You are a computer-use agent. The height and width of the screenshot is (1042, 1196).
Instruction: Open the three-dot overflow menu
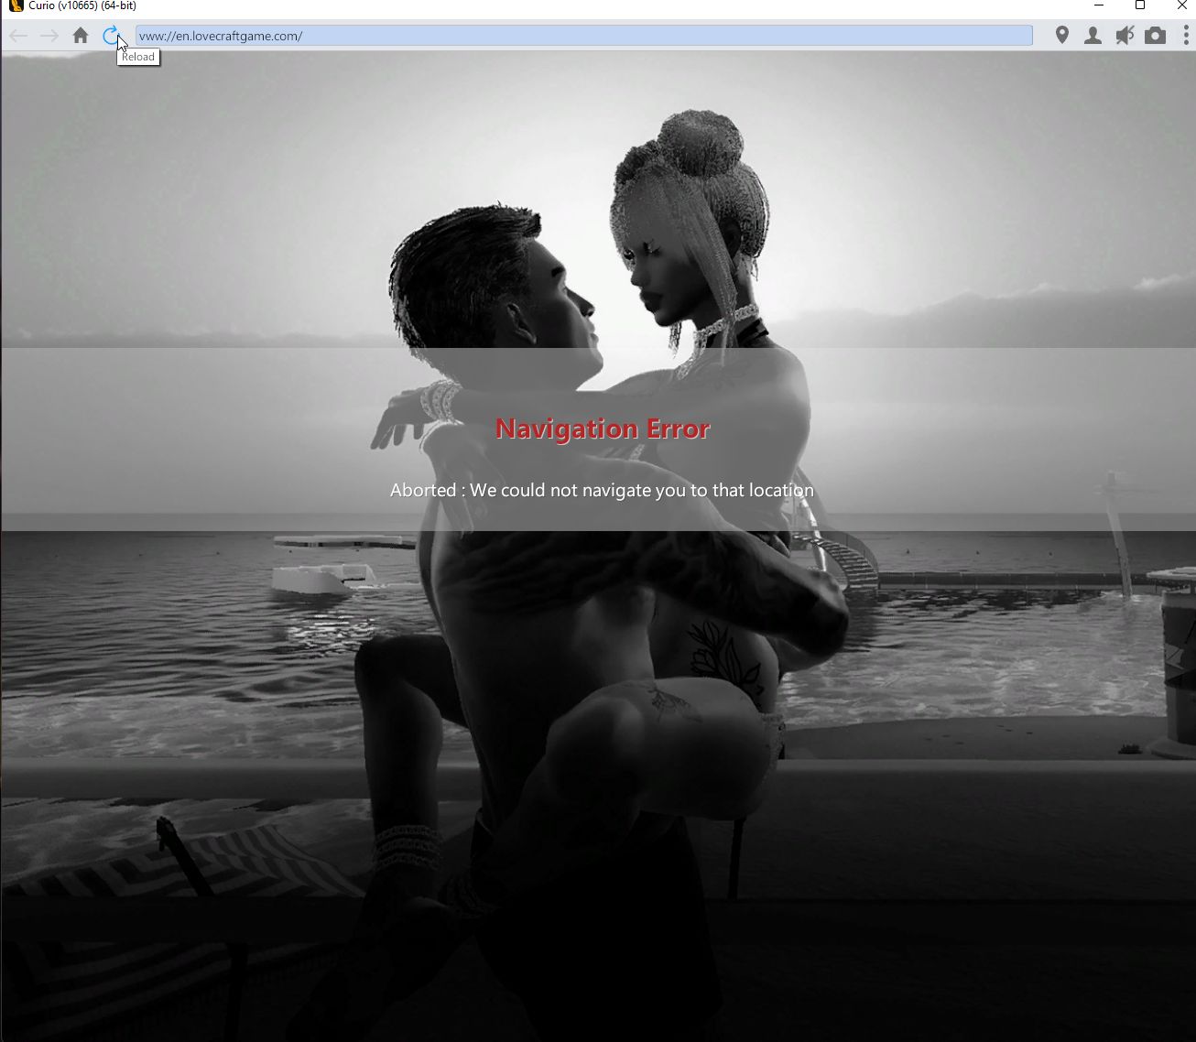click(x=1186, y=36)
